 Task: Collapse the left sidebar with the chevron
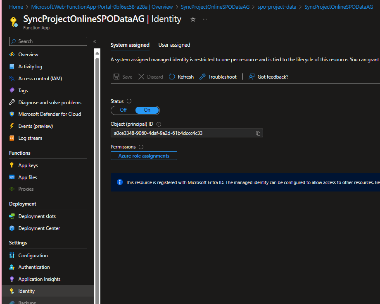point(94,41)
